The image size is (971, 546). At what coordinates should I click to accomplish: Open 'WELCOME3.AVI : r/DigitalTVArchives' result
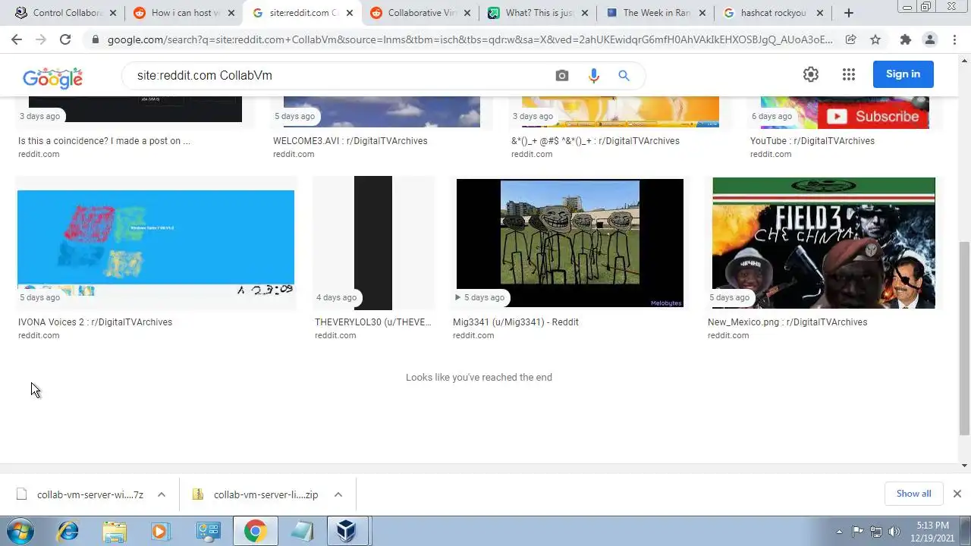[x=350, y=141]
